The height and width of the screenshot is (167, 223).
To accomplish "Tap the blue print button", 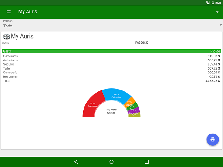I will (213, 140).
